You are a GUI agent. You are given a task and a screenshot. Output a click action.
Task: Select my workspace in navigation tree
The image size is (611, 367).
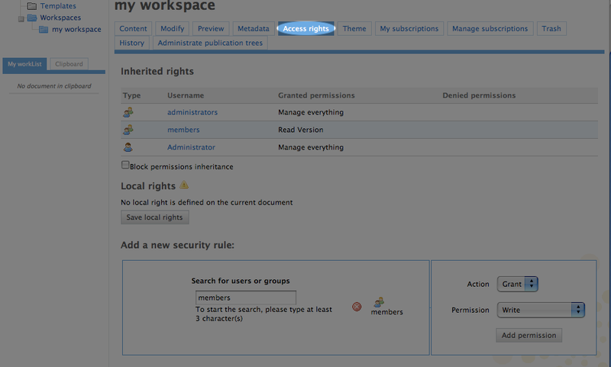[77, 29]
